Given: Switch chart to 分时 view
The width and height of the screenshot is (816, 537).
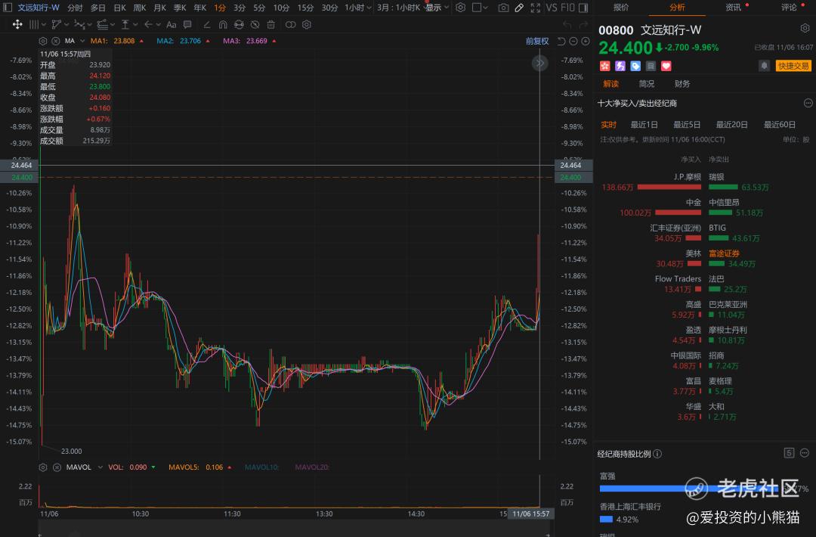Looking at the screenshot, I should (75, 8).
